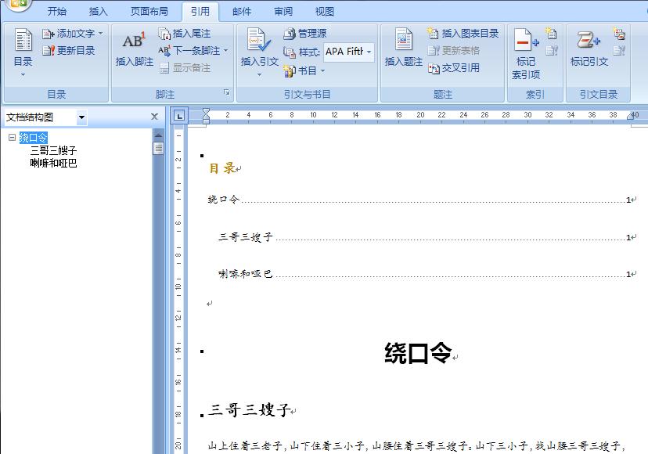Open the 脚注 group dialog launcher
Screen dimensions: 648x454
pyautogui.click(x=227, y=93)
